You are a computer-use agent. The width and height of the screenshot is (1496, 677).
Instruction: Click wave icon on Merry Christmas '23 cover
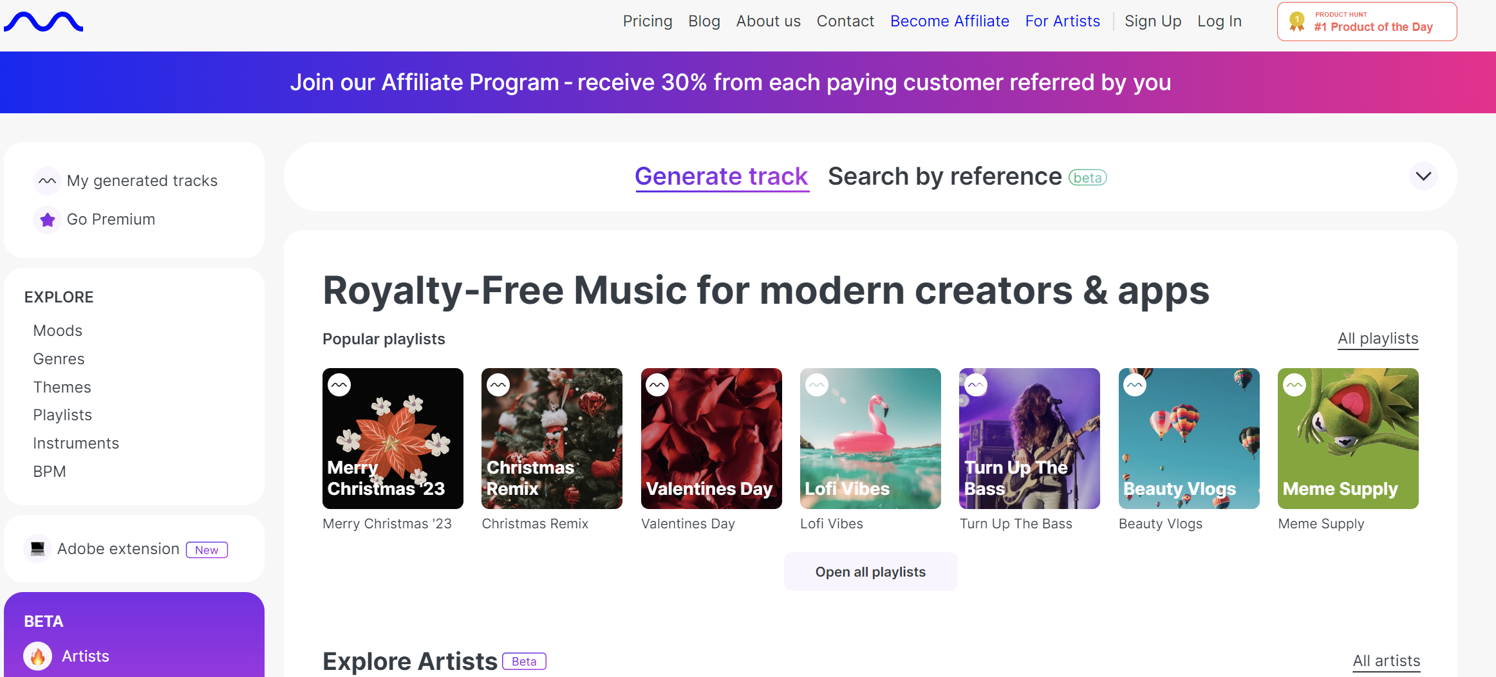[339, 385]
